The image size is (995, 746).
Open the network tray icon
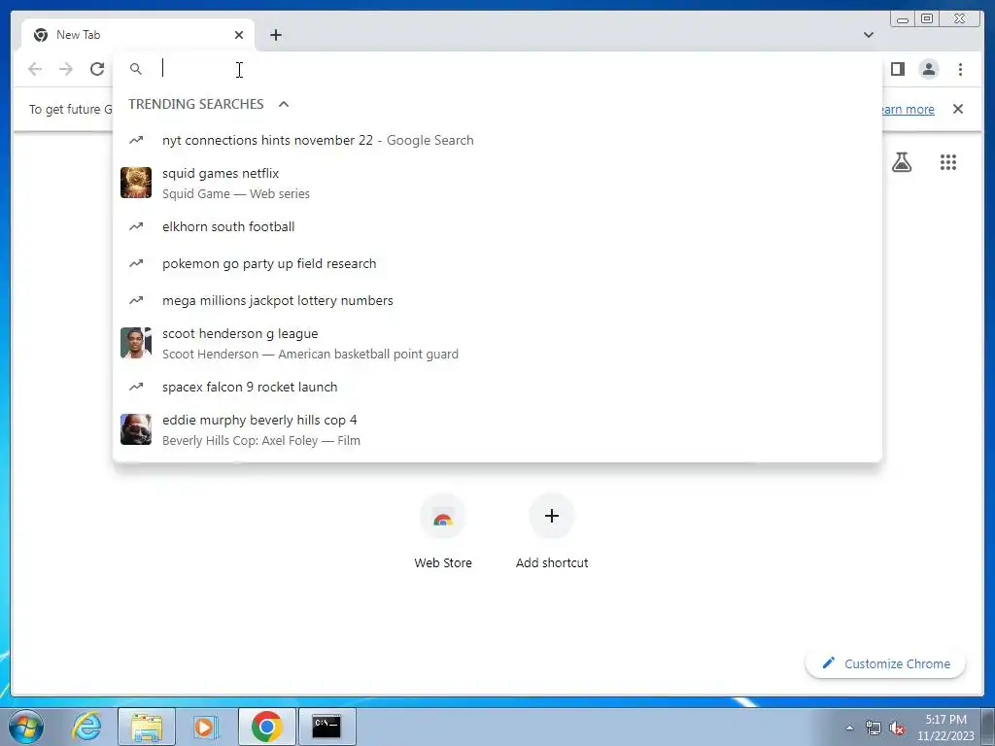874,728
